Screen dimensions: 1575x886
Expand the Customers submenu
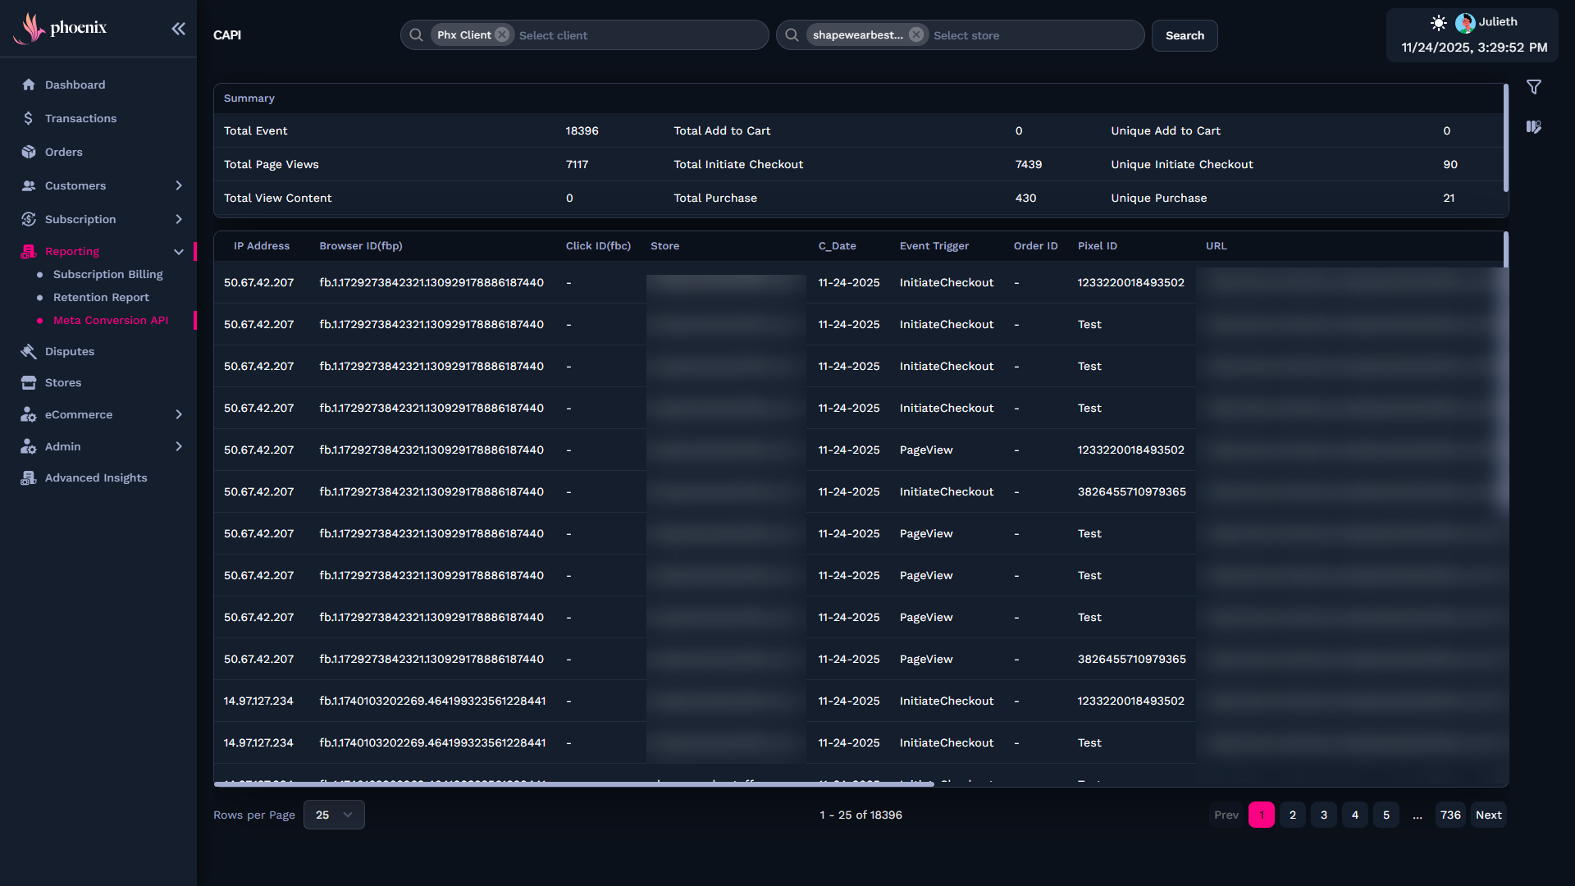(x=178, y=185)
